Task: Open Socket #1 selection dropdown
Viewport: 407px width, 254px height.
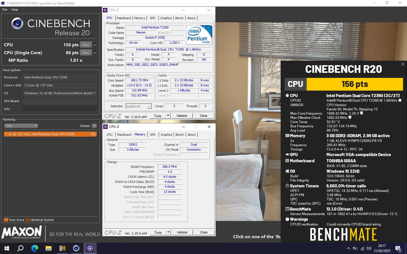Action: click(x=149, y=106)
